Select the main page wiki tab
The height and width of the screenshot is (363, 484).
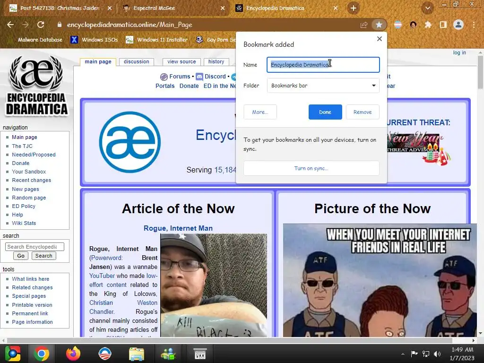tap(98, 62)
